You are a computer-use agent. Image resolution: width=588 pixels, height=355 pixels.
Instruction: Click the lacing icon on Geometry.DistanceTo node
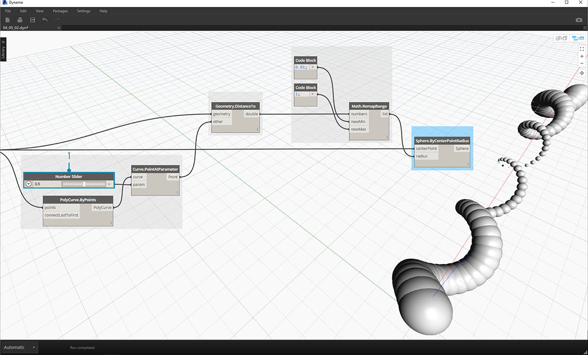257,129
